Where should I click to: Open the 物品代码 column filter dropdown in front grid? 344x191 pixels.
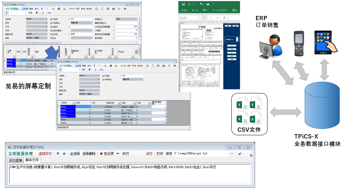point(119,103)
